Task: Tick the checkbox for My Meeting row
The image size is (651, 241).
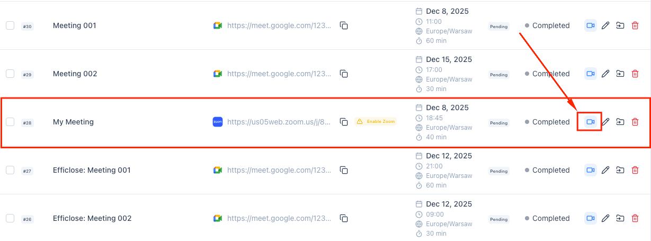Action: (10, 122)
